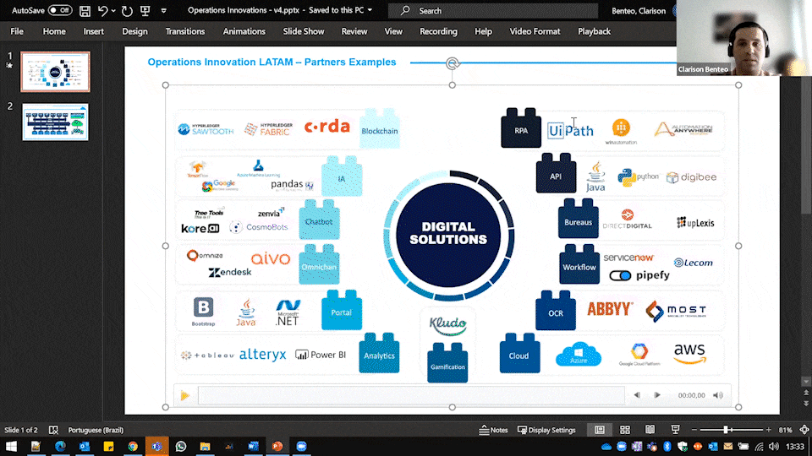Click the accessibility checker icon in status bar
Viewport: 812px width, 456px height.
pos(54,430)
